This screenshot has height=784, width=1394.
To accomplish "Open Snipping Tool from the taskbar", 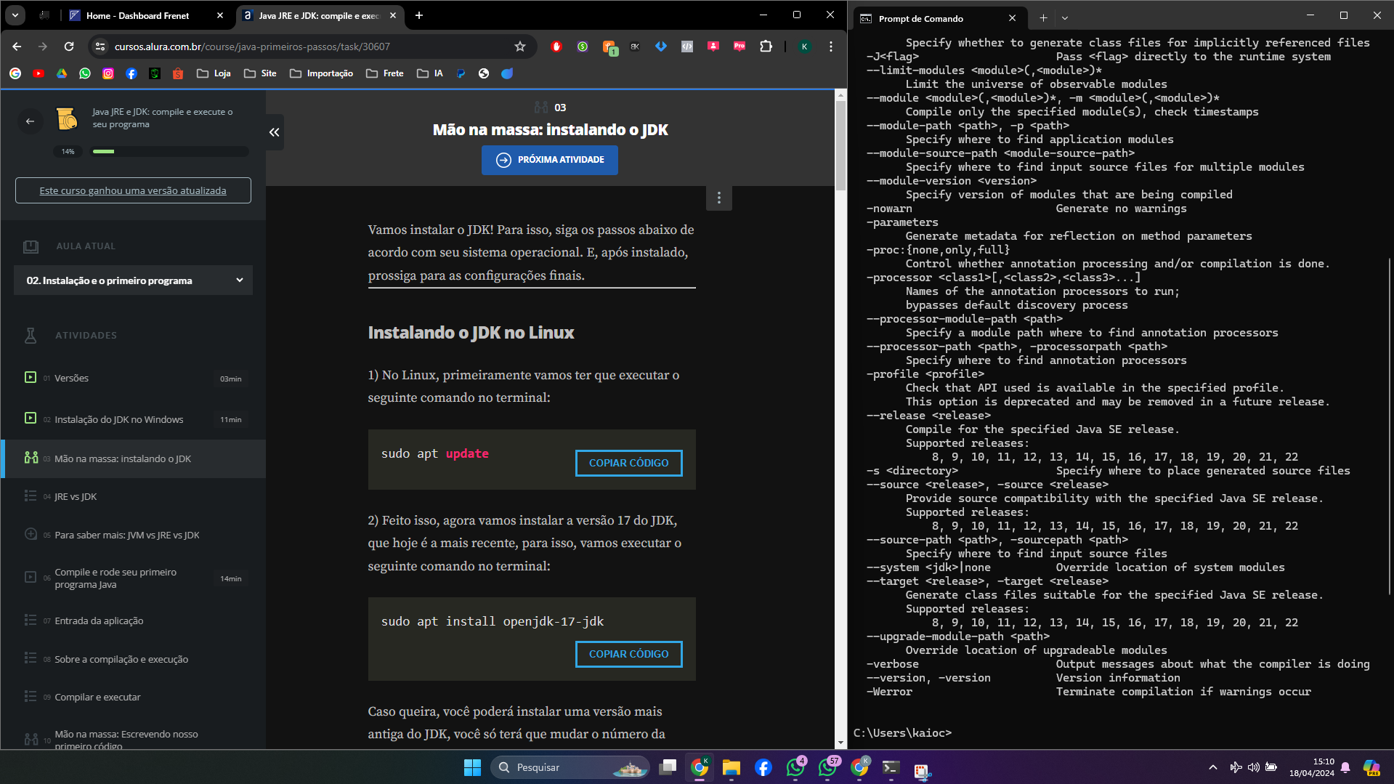I will [x=922, y=770].
